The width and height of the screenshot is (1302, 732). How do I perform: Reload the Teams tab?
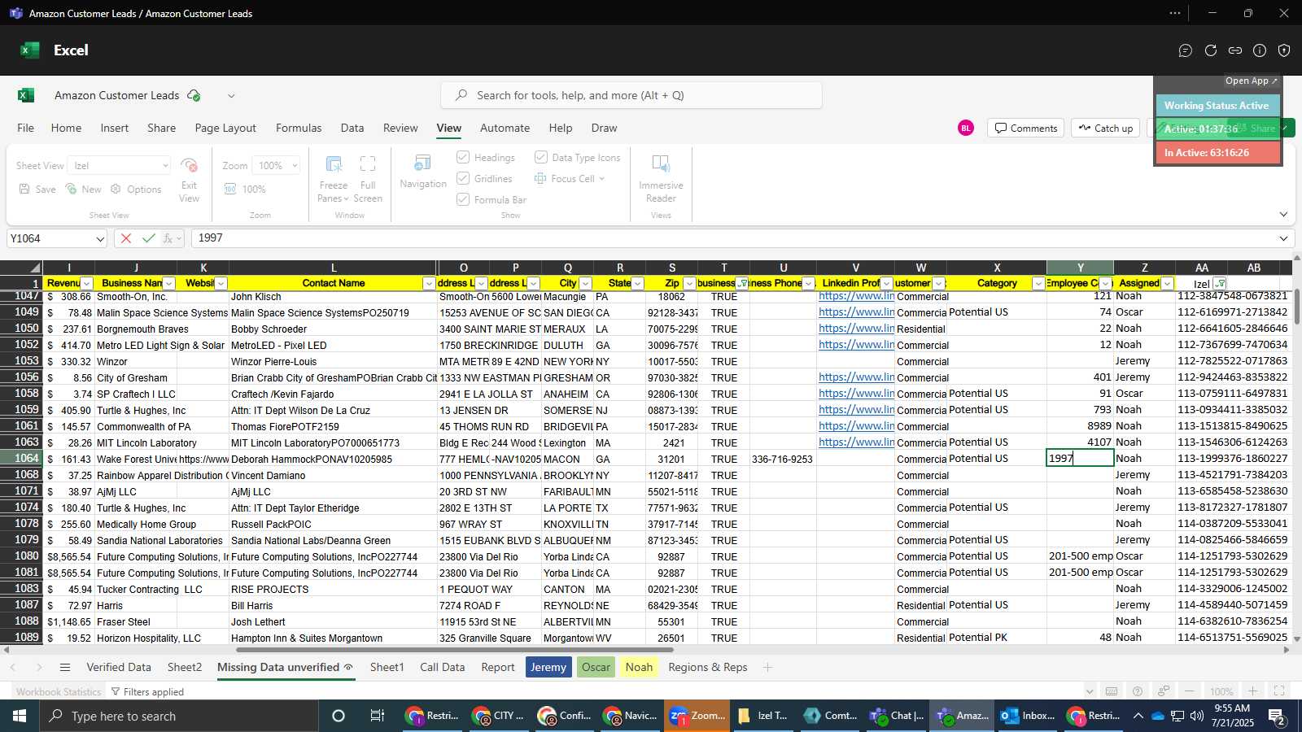tap(1211, 50)
